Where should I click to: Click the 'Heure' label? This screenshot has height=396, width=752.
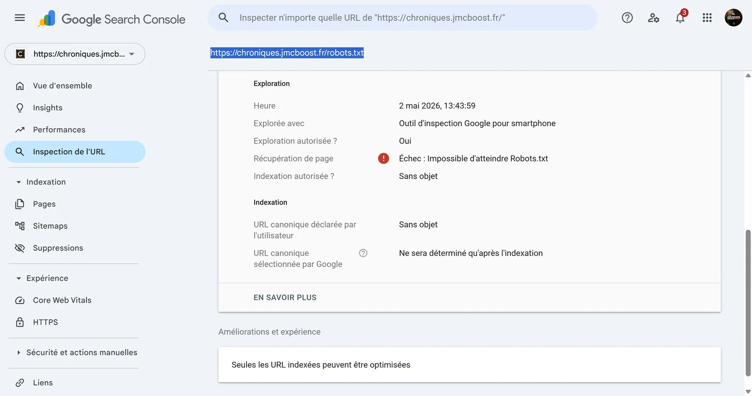pos(264,106)
